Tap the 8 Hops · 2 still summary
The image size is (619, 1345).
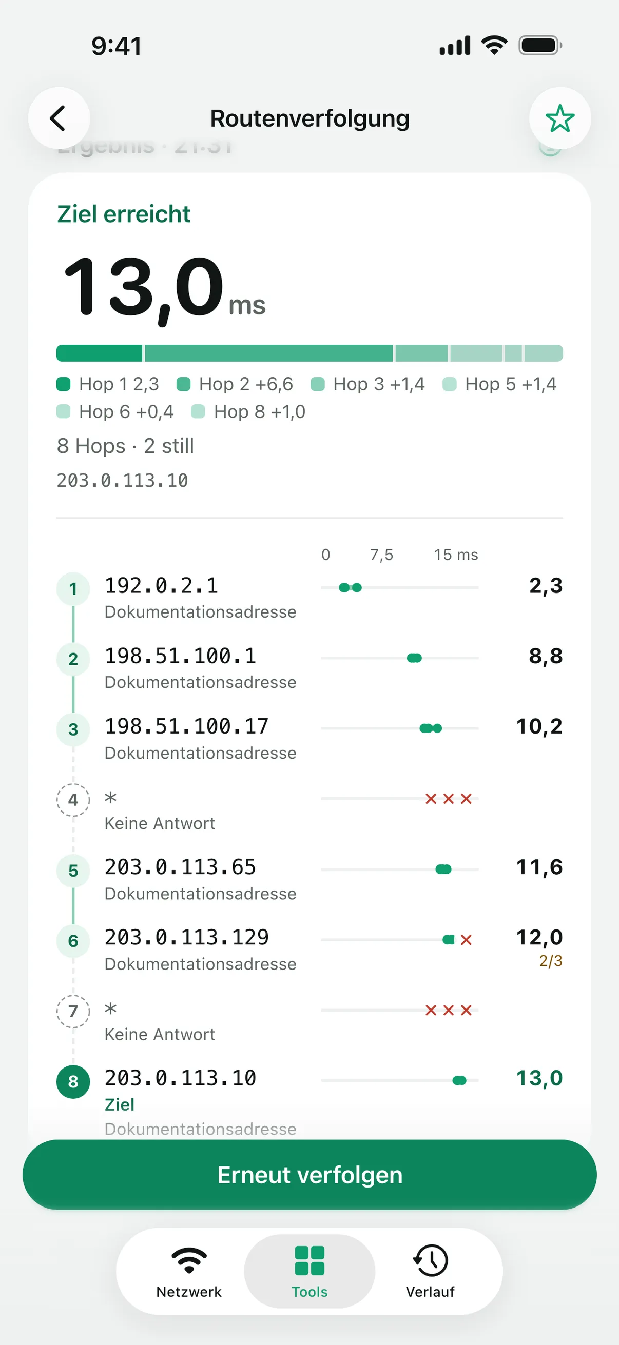(x=125, y=446)
